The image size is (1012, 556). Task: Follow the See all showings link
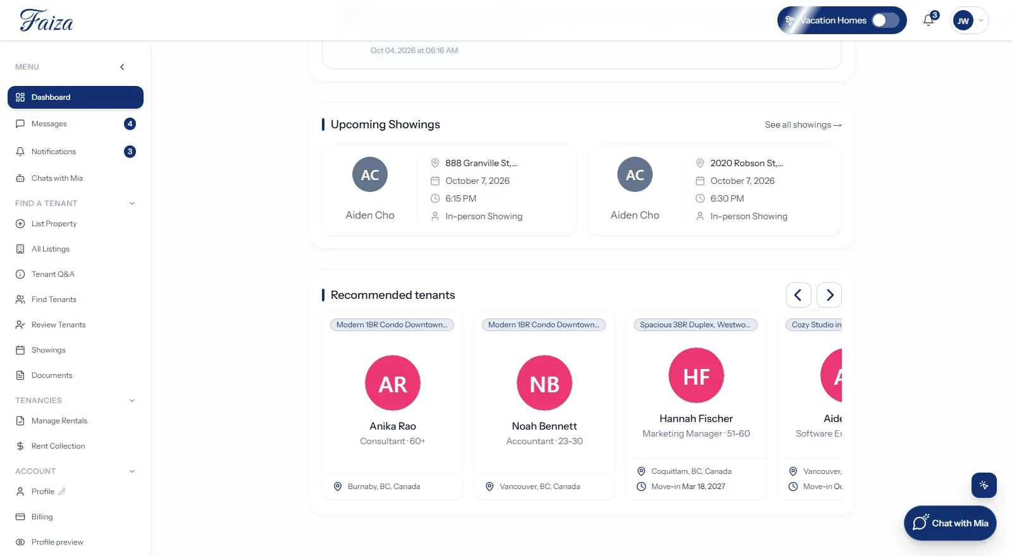click(803, 124)
